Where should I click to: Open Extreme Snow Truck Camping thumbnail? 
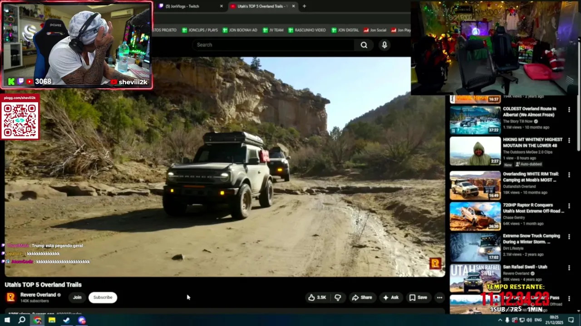(x=475, y=247)
